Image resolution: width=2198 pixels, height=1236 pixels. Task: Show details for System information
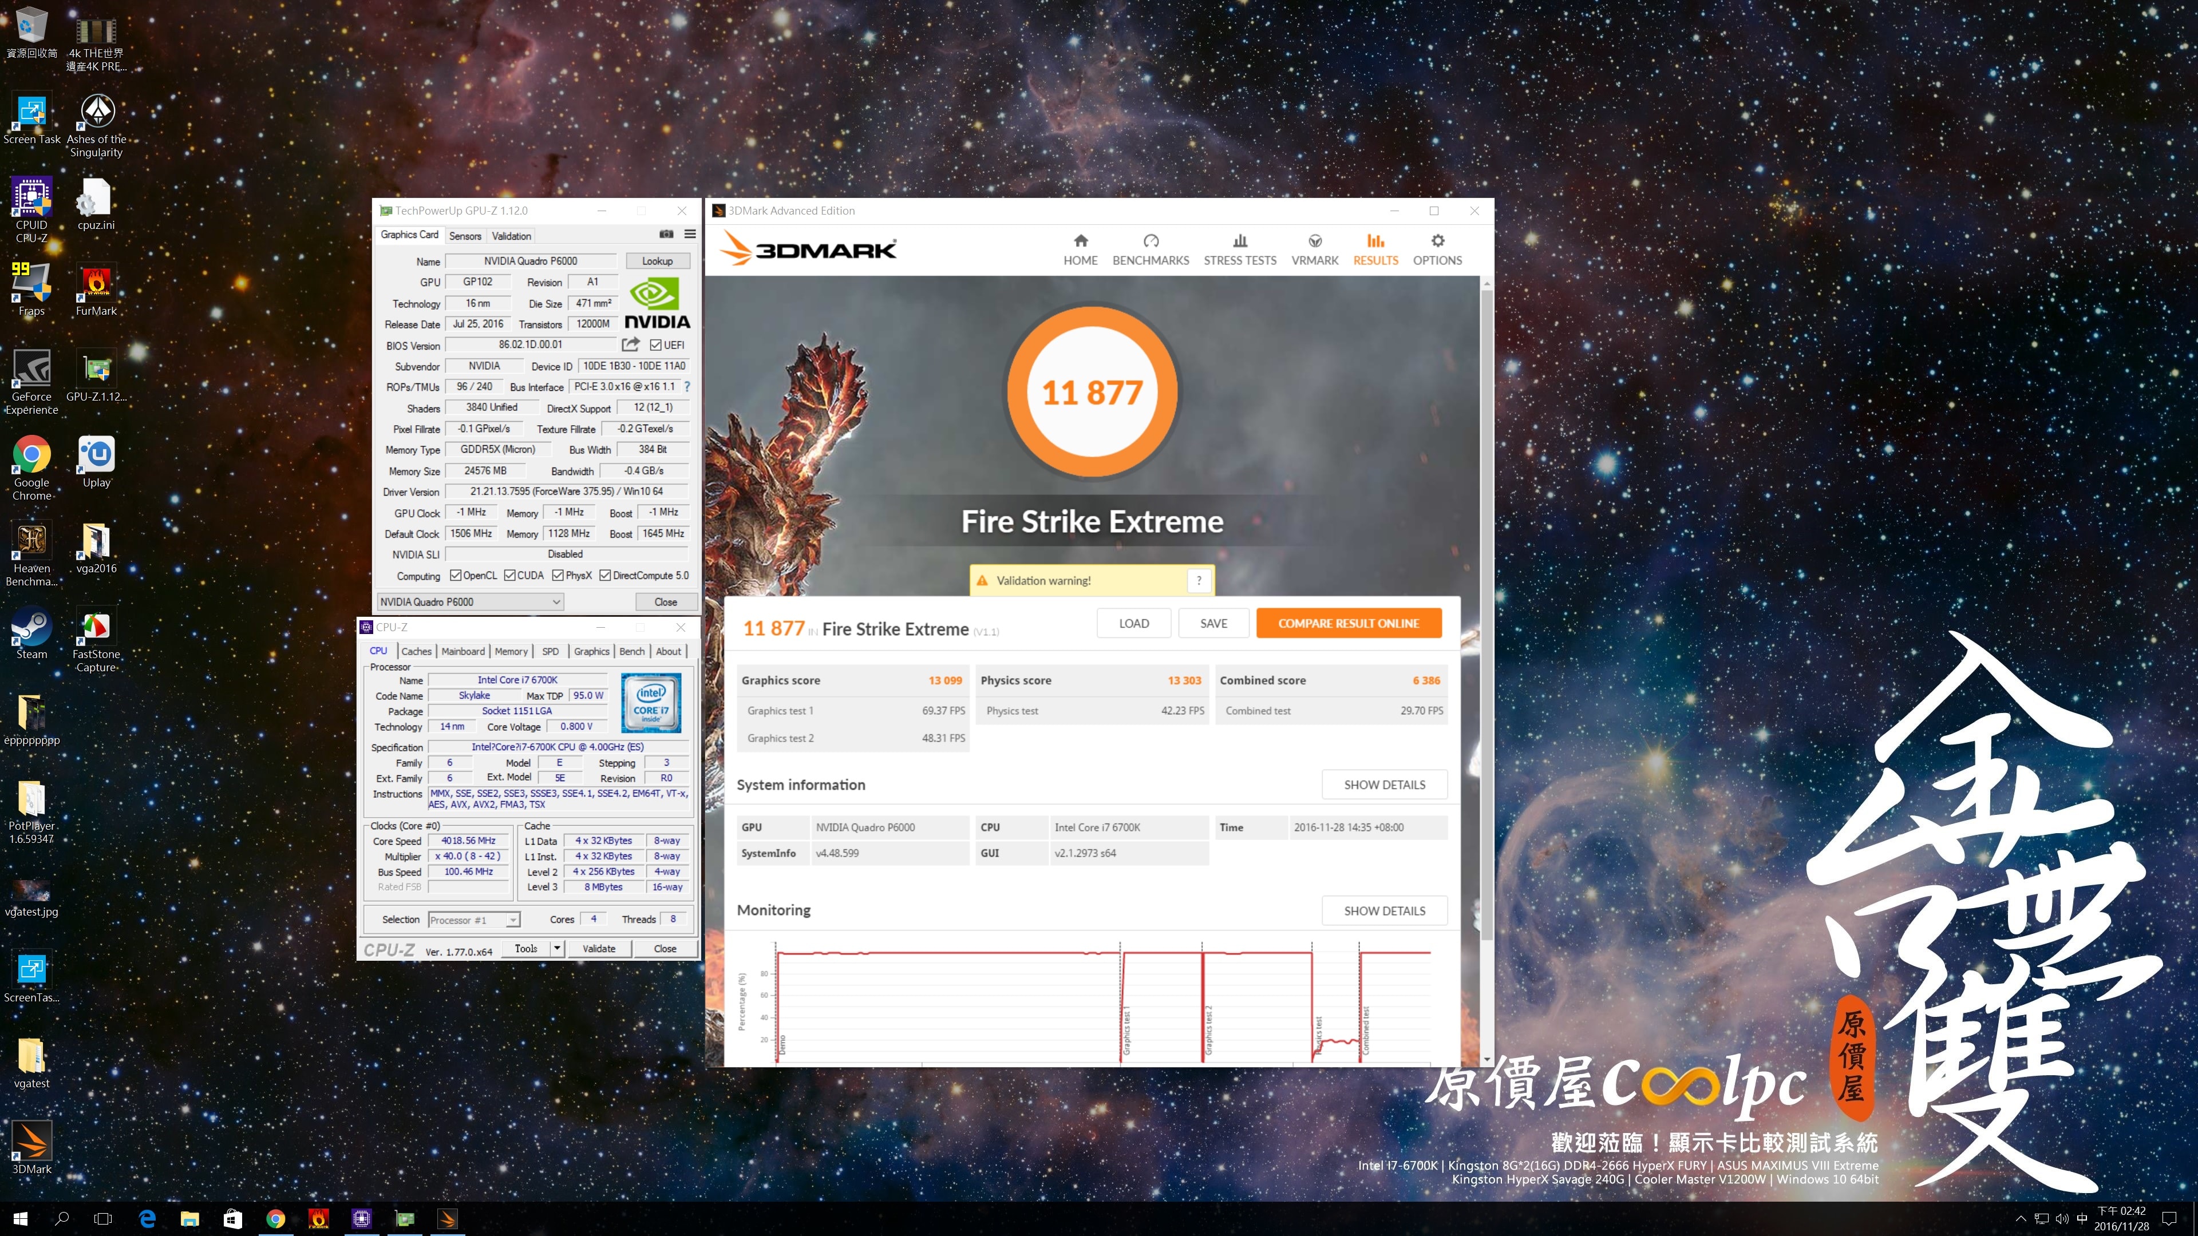pyautogui.click(x=1384, y=784)
